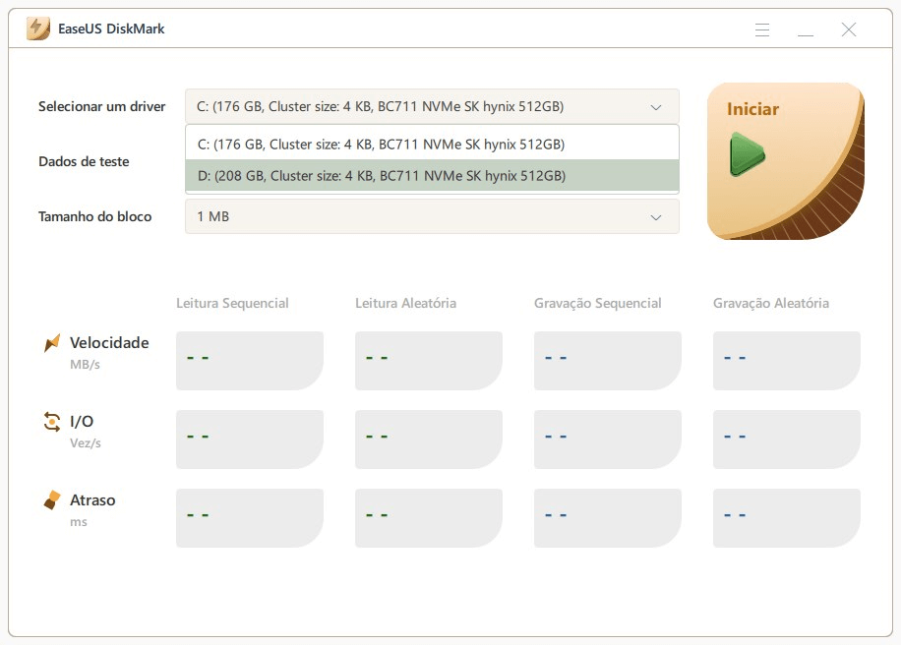
Task: Click the Atraso label
Action: [92, 500]
